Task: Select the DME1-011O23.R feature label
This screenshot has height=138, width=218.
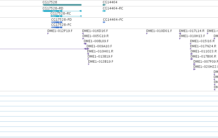Action: (204, 51)
